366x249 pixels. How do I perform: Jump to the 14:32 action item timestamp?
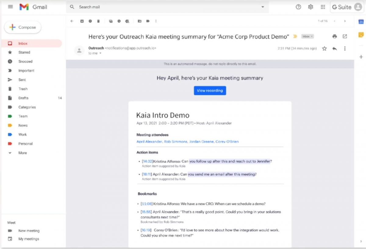[148, 161]
